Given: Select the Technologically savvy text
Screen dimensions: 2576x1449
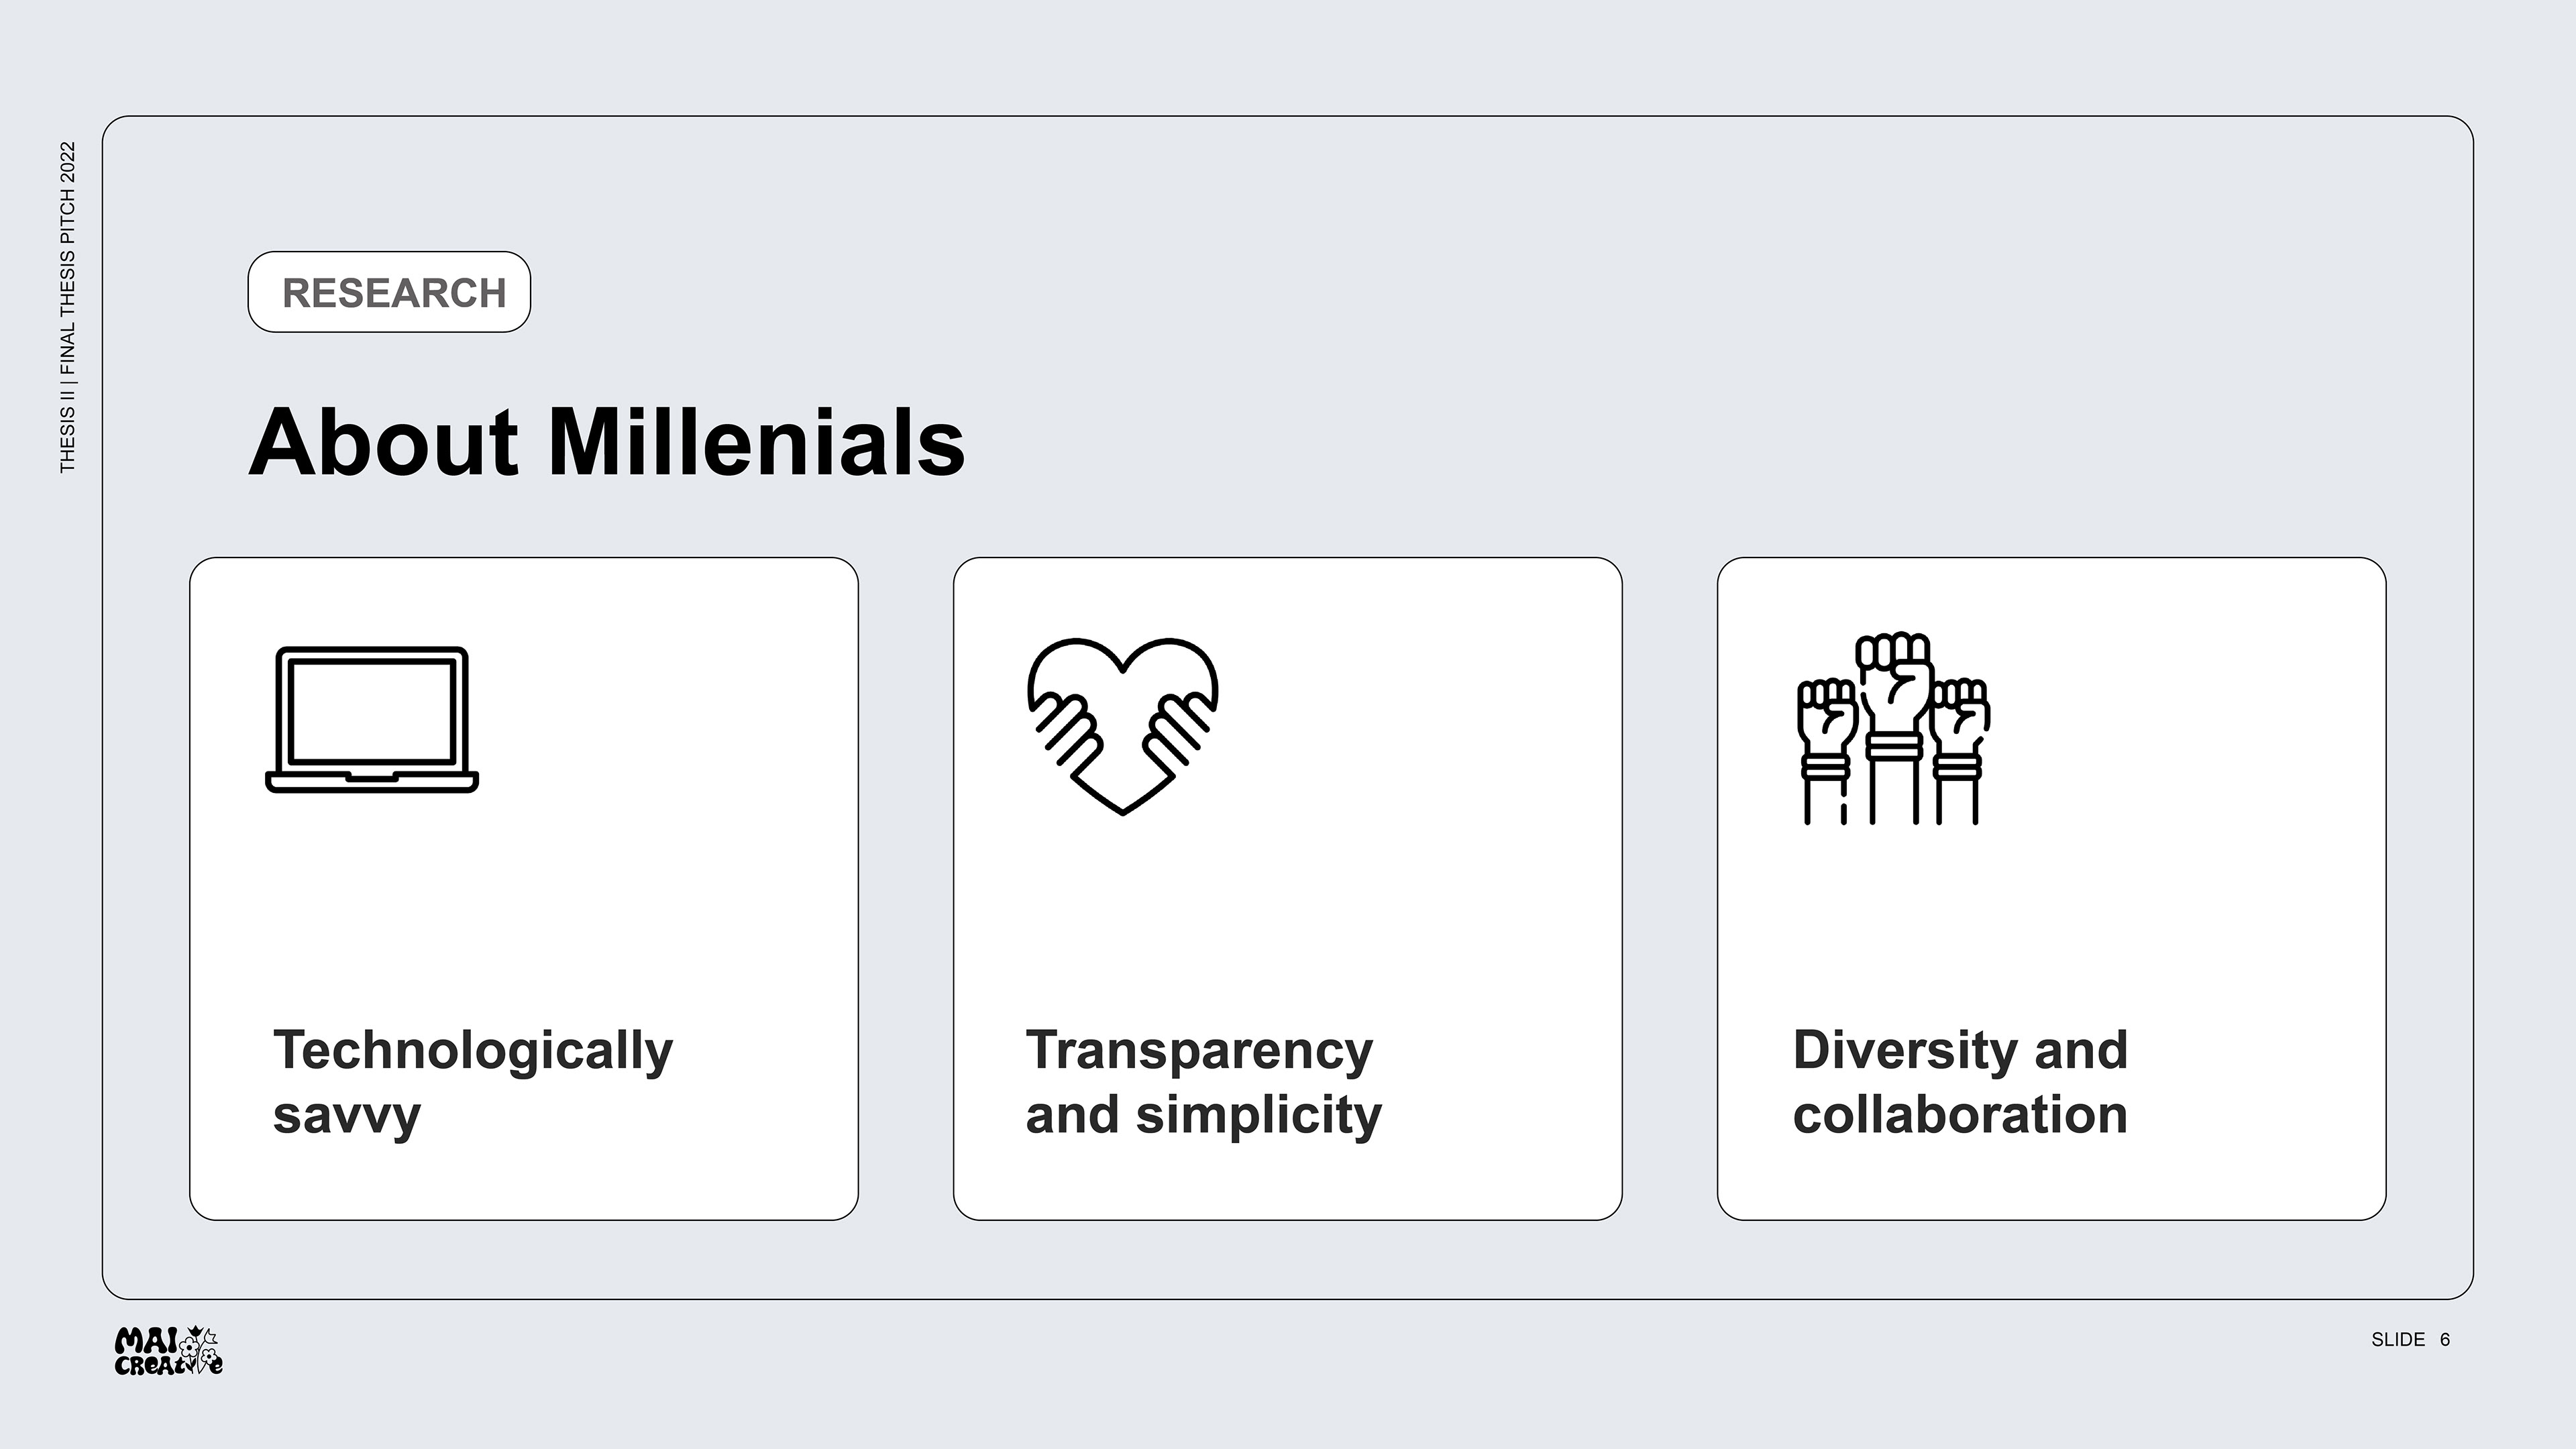Looking at the screenshot, I should coord(473,1081).
